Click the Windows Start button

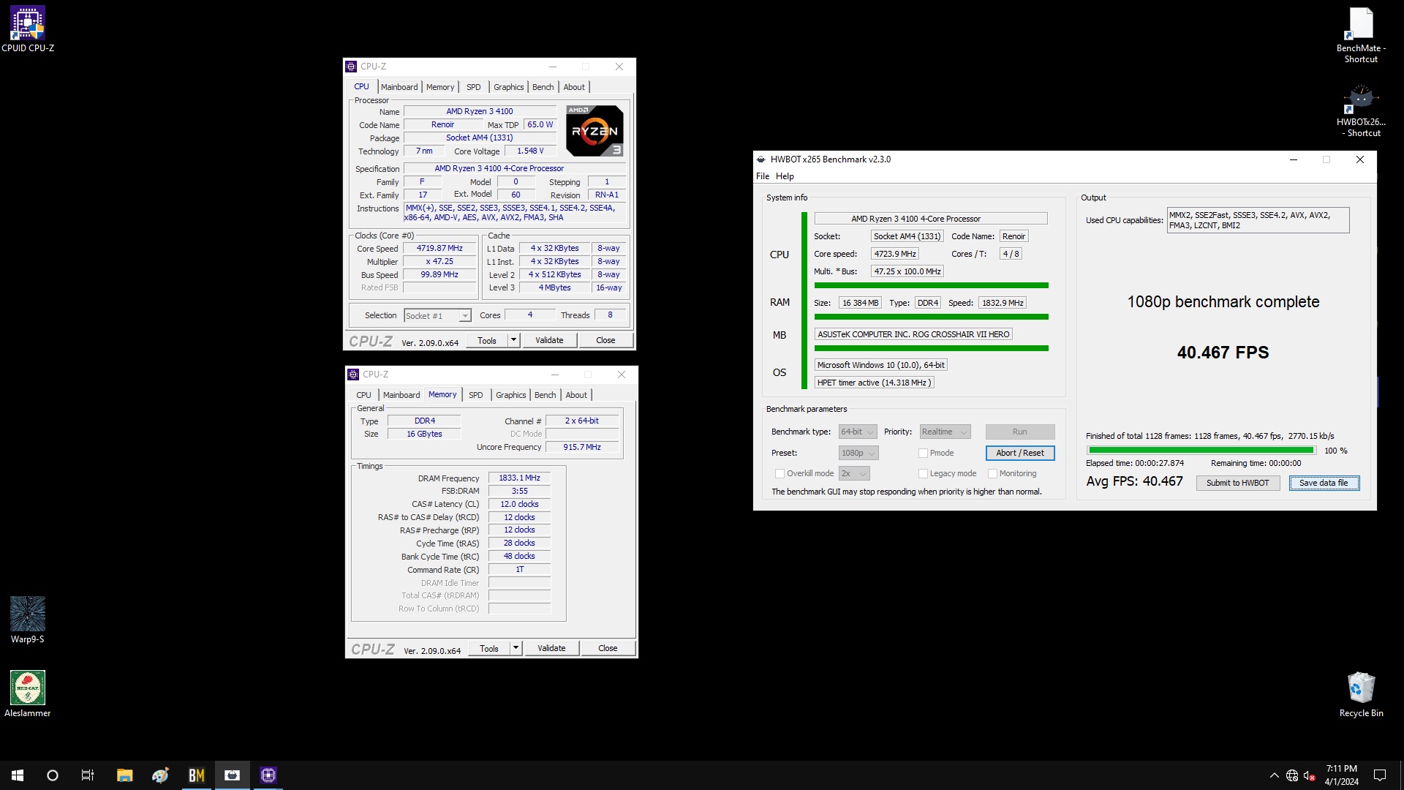pos(18,775)
